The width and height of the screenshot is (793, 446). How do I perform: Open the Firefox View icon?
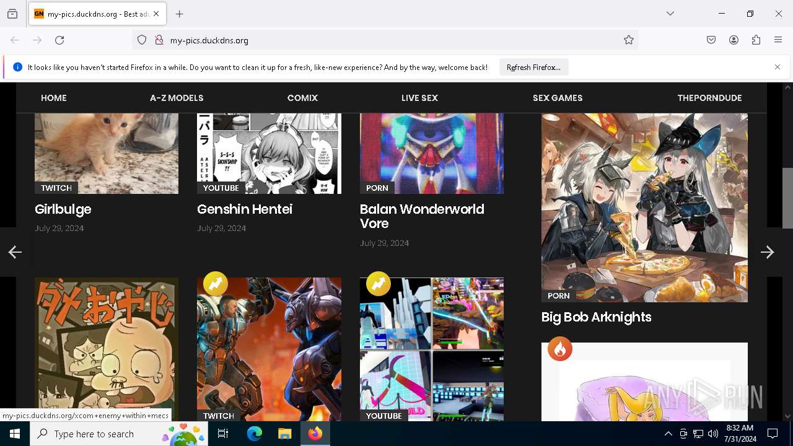(12, 14)
